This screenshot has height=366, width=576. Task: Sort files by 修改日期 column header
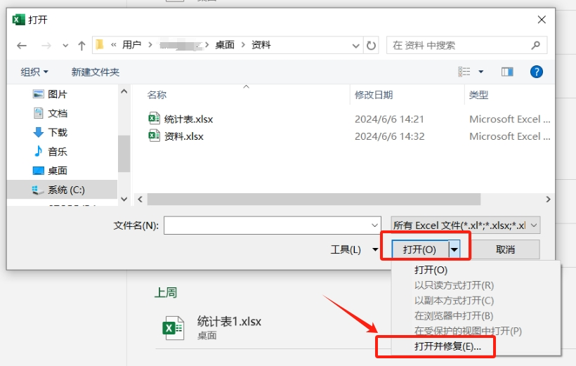(374, 95)
